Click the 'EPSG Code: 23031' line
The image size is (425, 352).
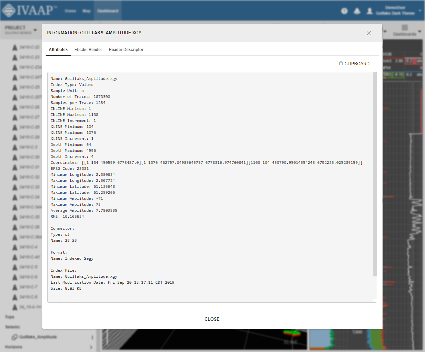point(70,169)
